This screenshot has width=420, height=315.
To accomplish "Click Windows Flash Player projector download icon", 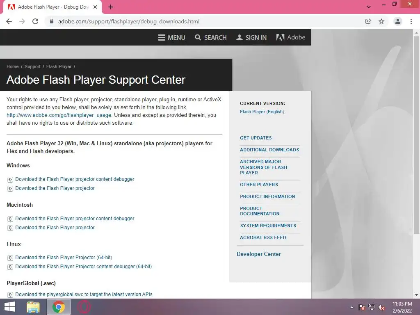I will point(10,189).
